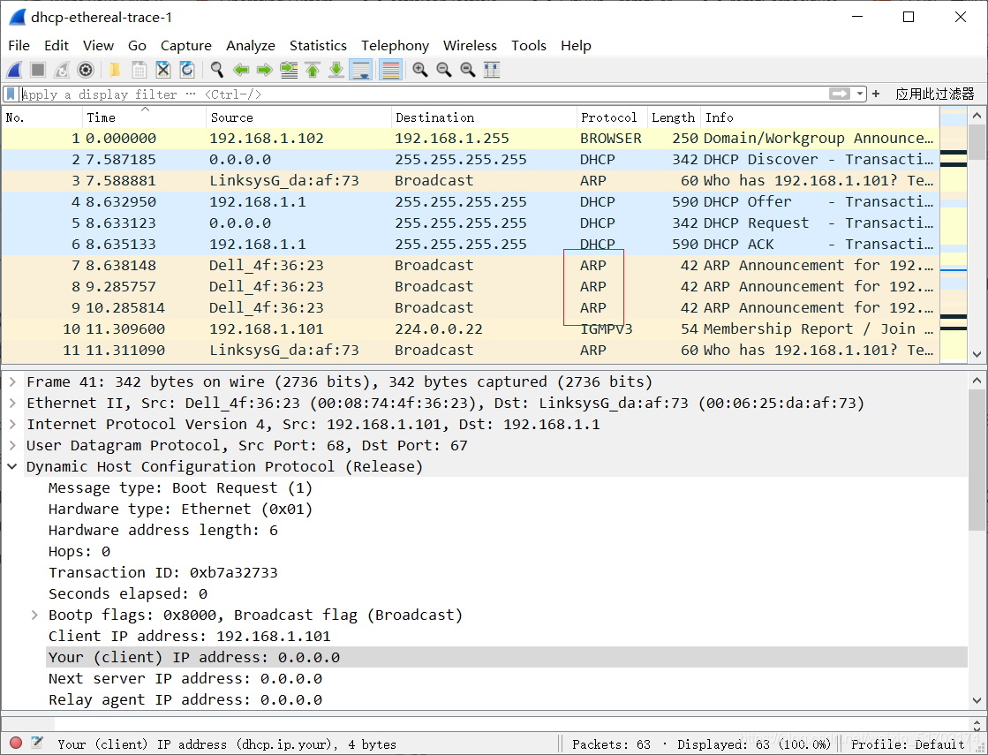Collapse Dynamic Host Configuration Protocol section

point(12,467)
